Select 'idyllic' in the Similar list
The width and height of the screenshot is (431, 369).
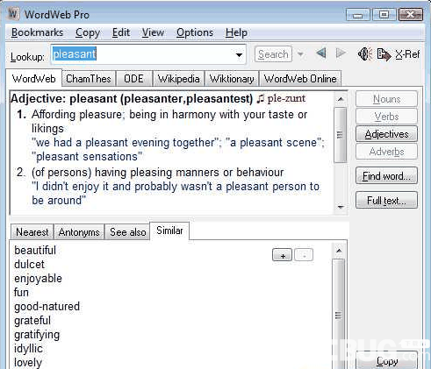point(28,349)
